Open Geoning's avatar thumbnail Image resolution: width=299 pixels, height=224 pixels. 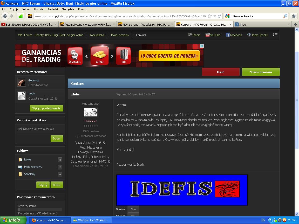pos(22,82)
